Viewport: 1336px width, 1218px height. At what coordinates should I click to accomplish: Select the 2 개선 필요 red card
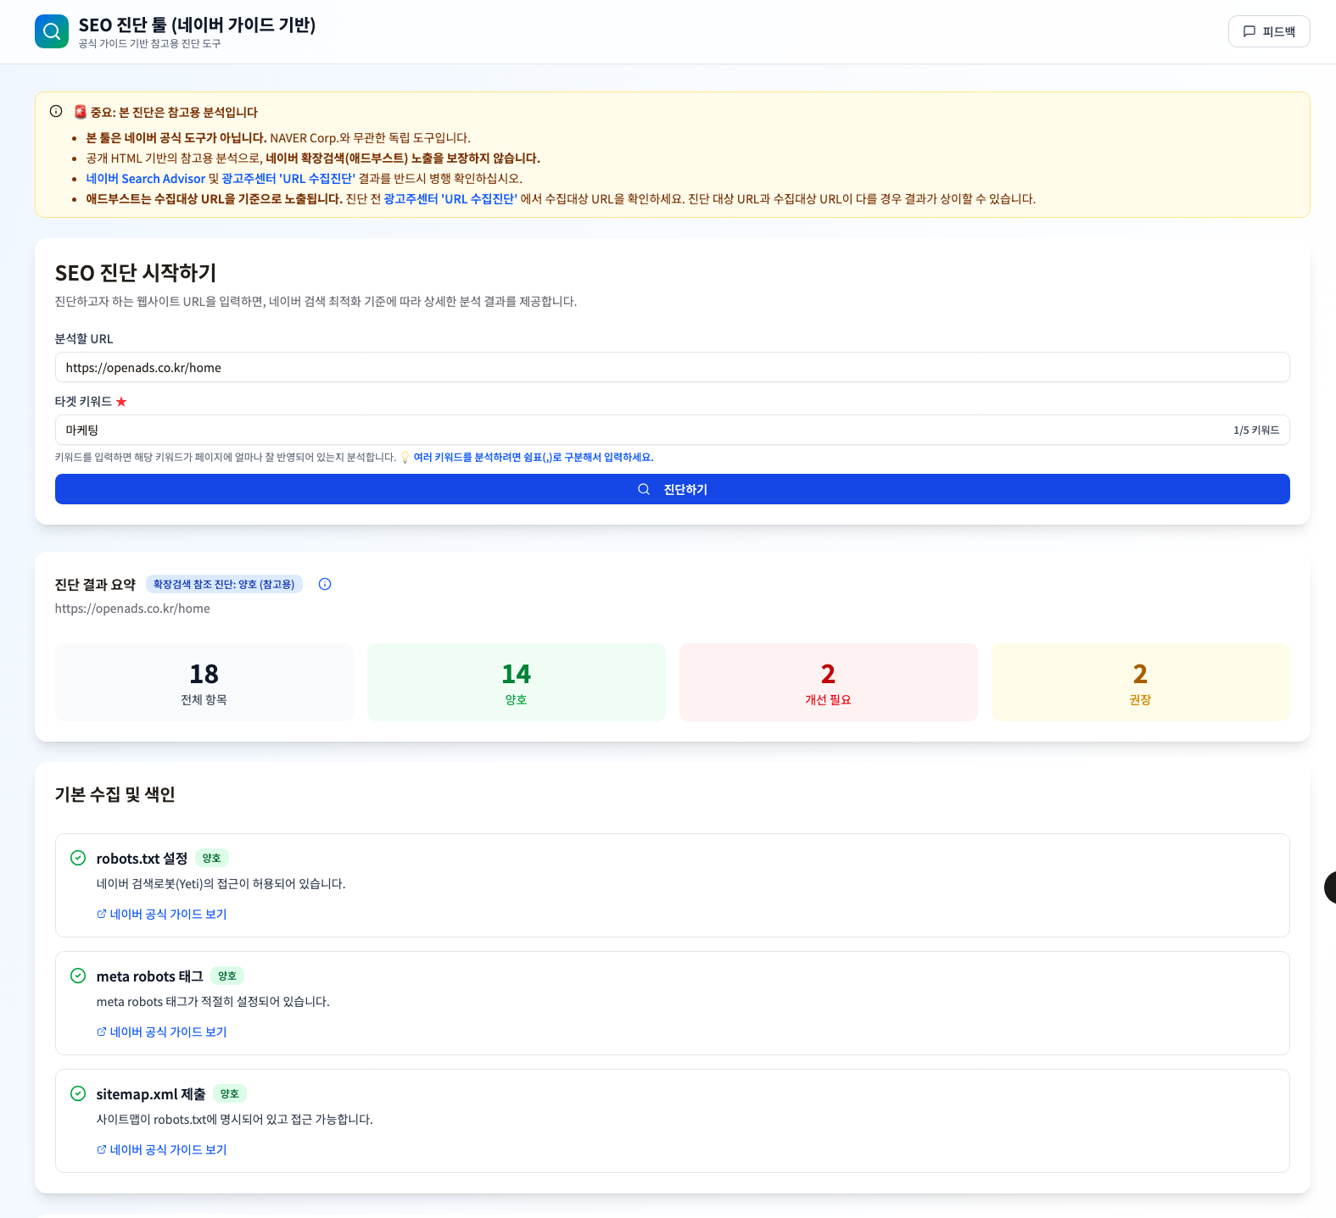[x=828, y=682]
